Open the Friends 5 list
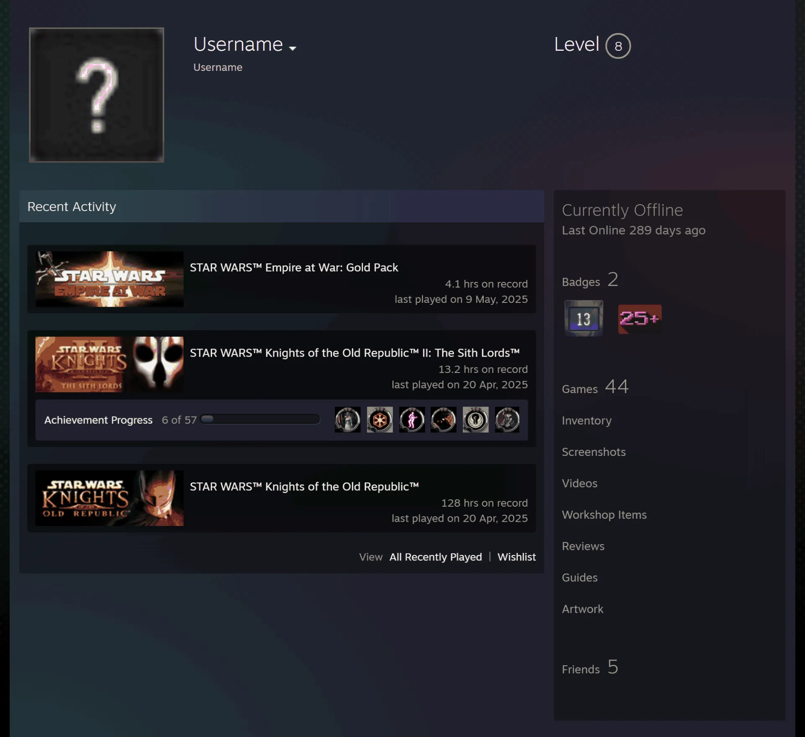The image size is (805, 737). 590,667
